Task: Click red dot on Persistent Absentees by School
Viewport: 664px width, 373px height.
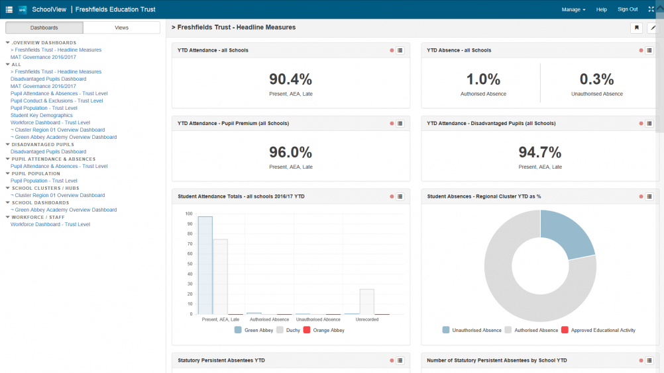Action: point(641,360)
